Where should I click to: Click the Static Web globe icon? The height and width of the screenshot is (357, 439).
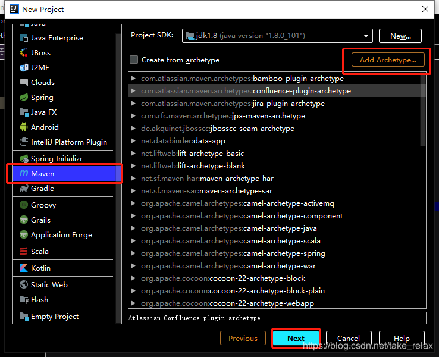[24, 285]
